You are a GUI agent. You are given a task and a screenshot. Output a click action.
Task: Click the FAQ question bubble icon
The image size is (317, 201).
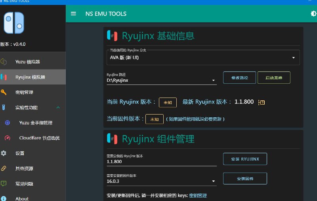coord(4,184)
